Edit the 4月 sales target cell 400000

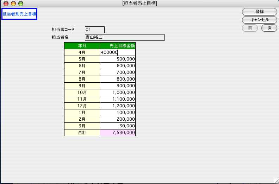[x=118, y=52]
